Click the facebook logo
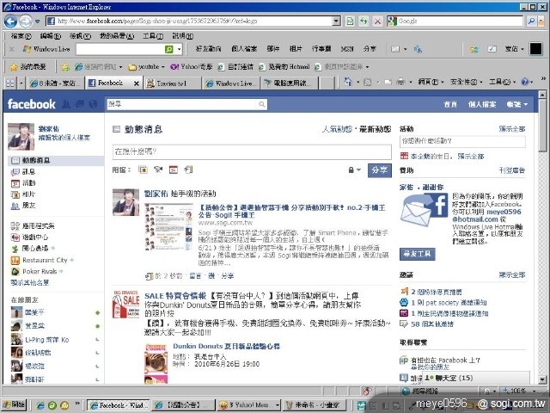 coord(31,104)
